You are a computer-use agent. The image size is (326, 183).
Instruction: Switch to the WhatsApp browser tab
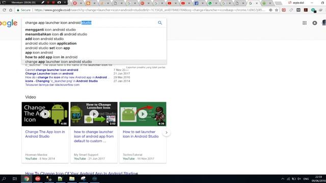click(210, 3)
